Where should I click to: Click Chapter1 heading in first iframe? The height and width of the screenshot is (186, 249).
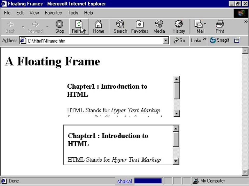[x=107, y=90]
